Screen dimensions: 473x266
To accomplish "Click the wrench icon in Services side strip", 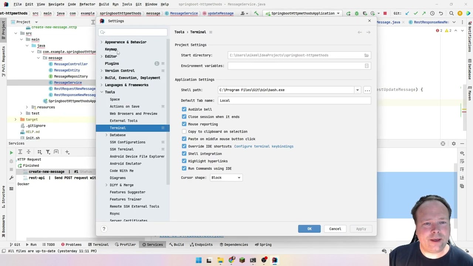I will coord(11,178).
